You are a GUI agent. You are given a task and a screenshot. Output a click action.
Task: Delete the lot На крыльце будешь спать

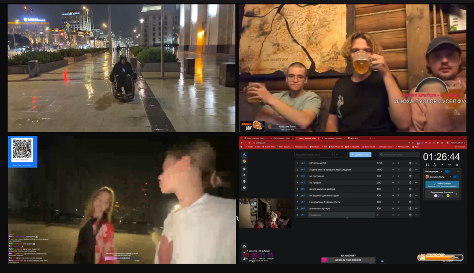click(x=410, y=202)
